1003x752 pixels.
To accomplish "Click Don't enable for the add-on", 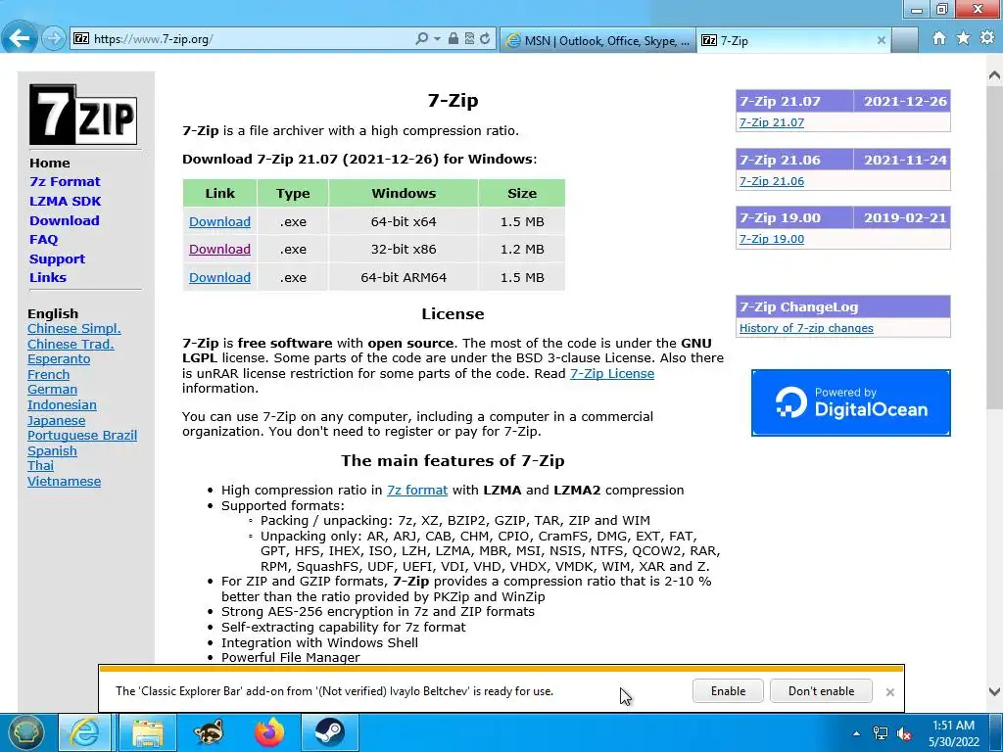I will point(822,691).
